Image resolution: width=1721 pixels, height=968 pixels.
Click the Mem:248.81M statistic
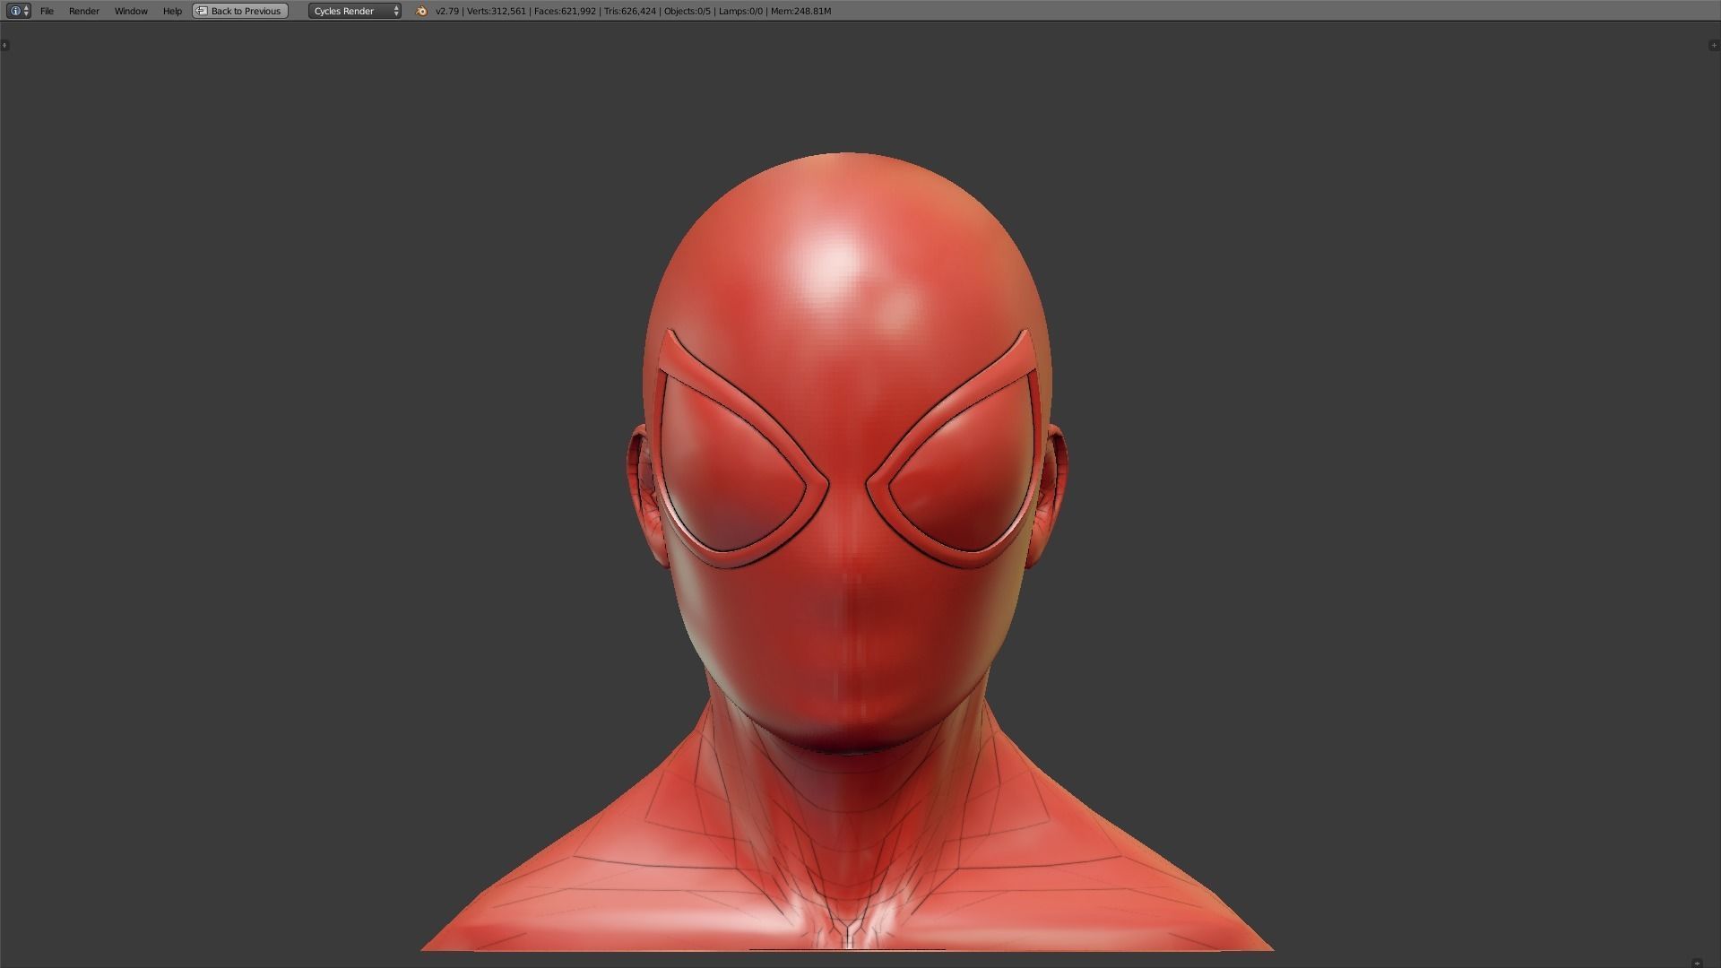pos(800,11)
